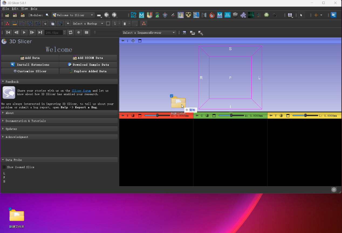Collapse the Feedback section
This screenshot has height=233, width=342.
[x=59, y=82]
